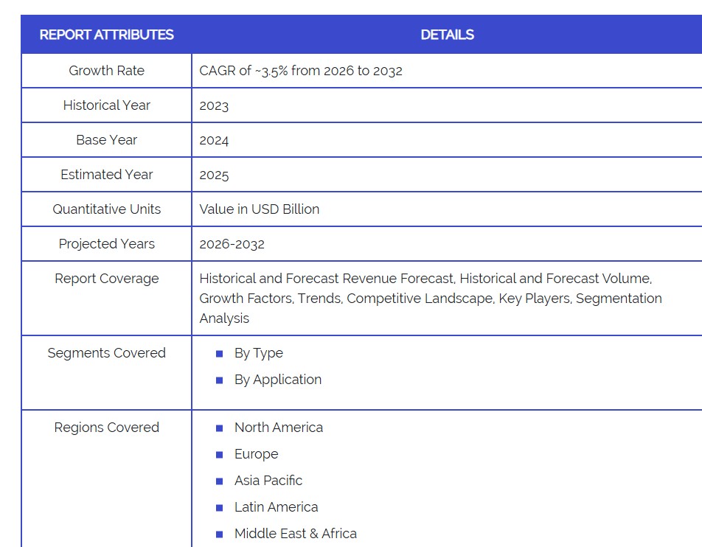Select the Report Coverage label

coord(106,279)
